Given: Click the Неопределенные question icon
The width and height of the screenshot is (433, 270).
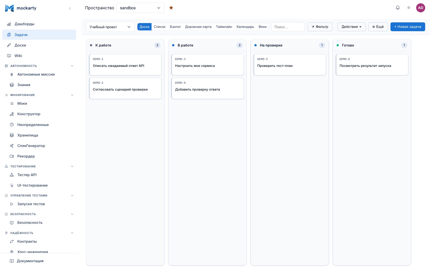Looking at the screenshot, I should pyautogui.click(x=12, y=125).
